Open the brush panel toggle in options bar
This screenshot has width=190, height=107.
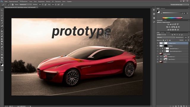point(12,4)
